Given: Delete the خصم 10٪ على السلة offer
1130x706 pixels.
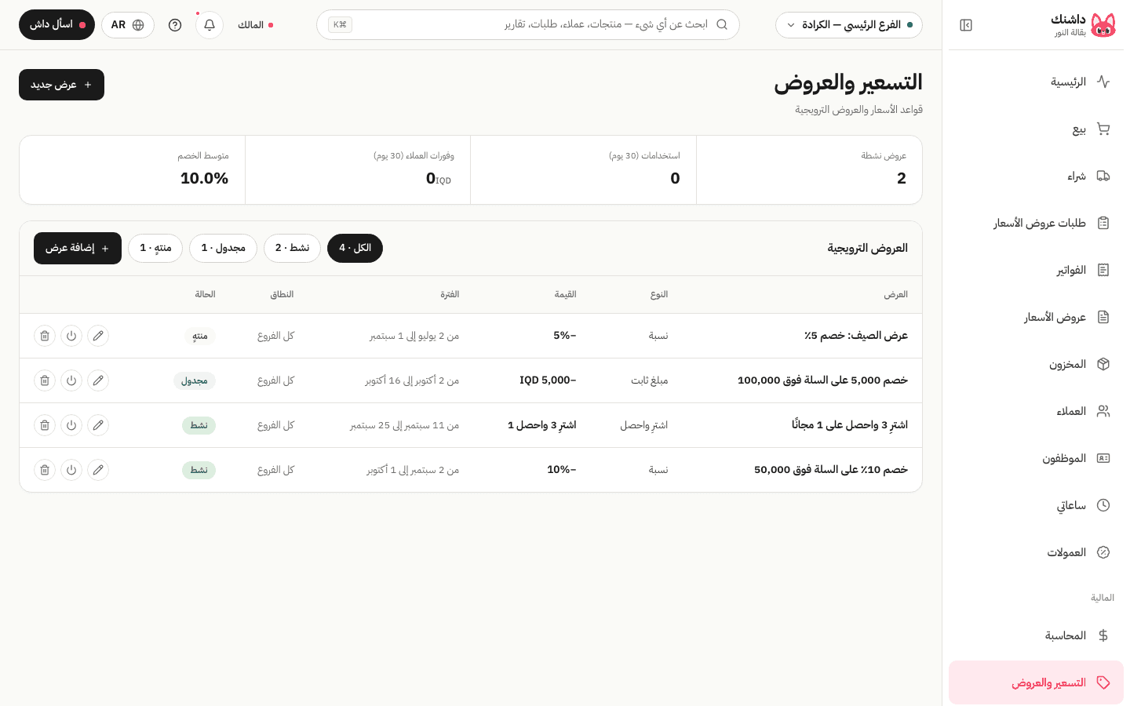Looking at the screenshot, I should pos(45,470).
